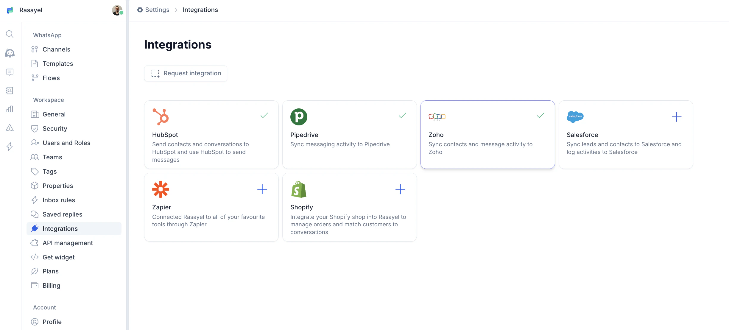Click the Pipedrive logo icon
The height and width of the screenshot is (330, 729).
tap(299, 117)
